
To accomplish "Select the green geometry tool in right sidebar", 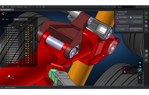I will coord(146,13).
